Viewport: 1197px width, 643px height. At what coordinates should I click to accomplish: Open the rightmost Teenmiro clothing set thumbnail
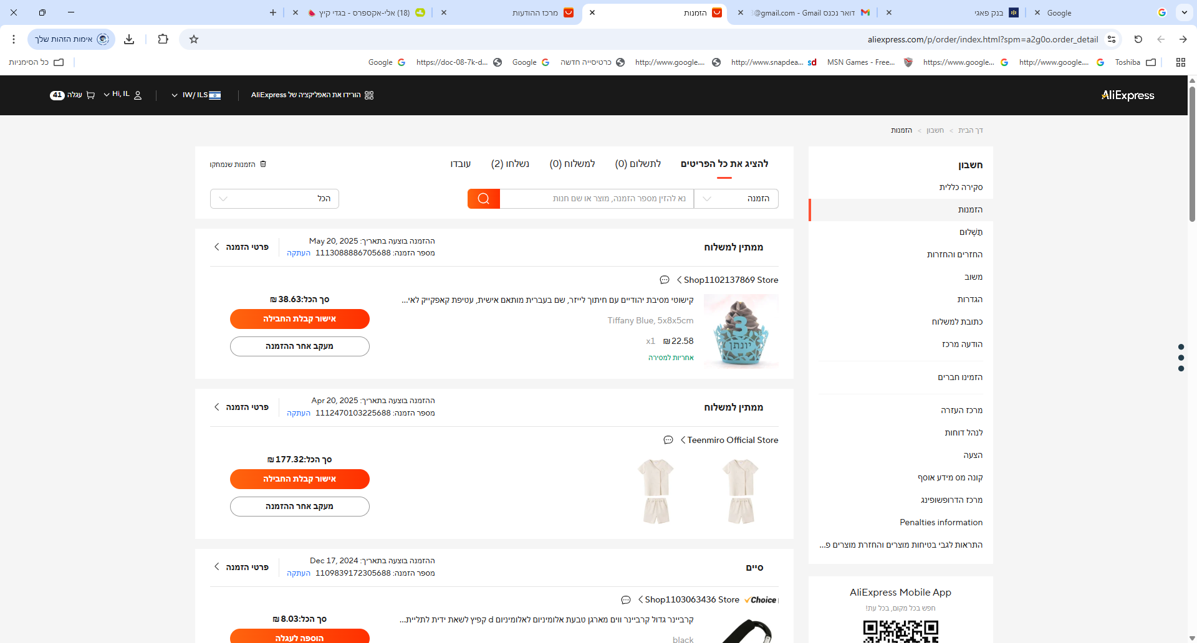coord(741,491)
